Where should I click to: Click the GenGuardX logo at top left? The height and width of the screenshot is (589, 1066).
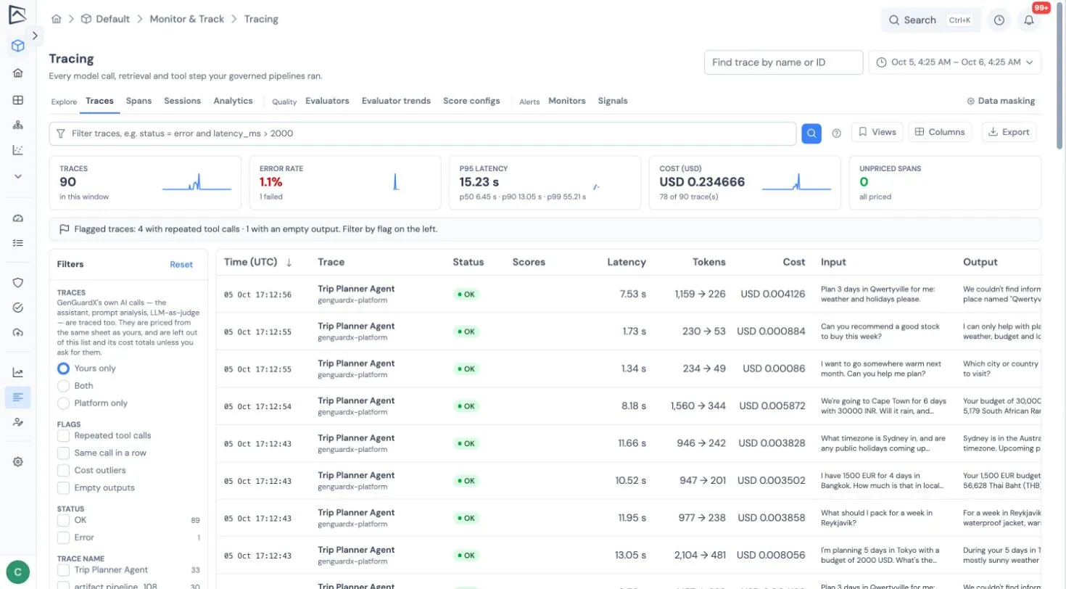17,15
